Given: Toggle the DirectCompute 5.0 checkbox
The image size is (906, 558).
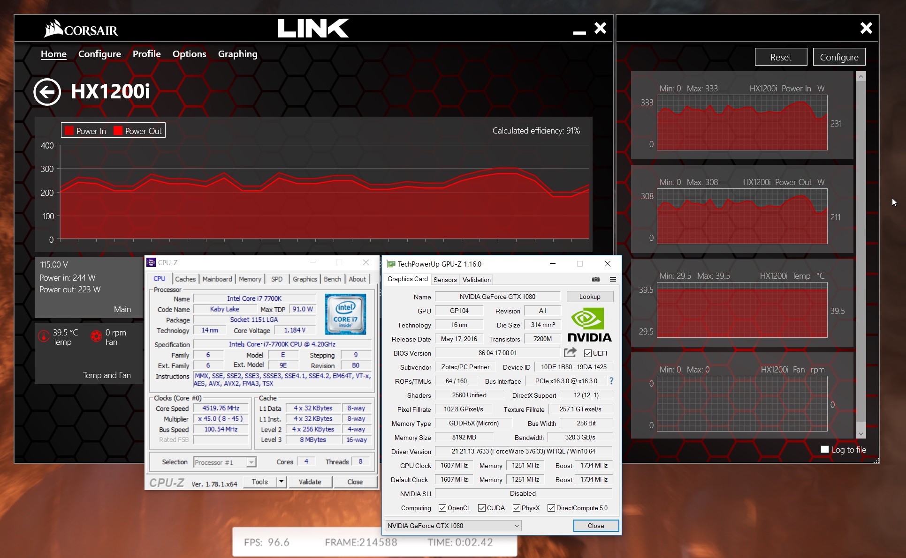Looking at the screenshot, I should click(551, 508).
